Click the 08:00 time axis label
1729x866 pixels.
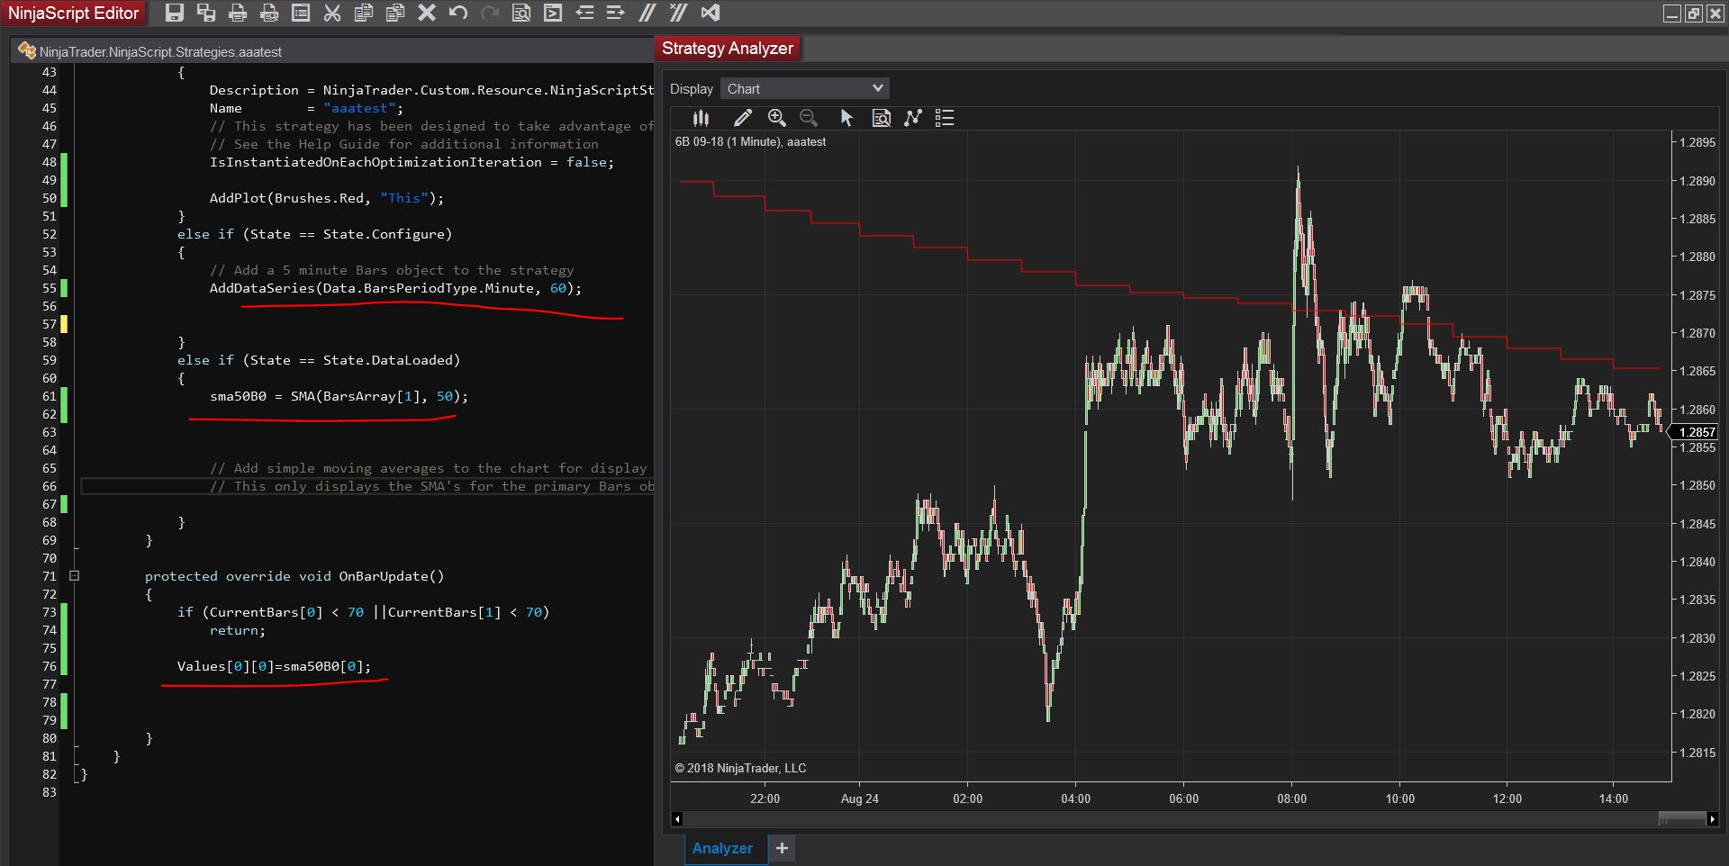(x=1291, y=798)
